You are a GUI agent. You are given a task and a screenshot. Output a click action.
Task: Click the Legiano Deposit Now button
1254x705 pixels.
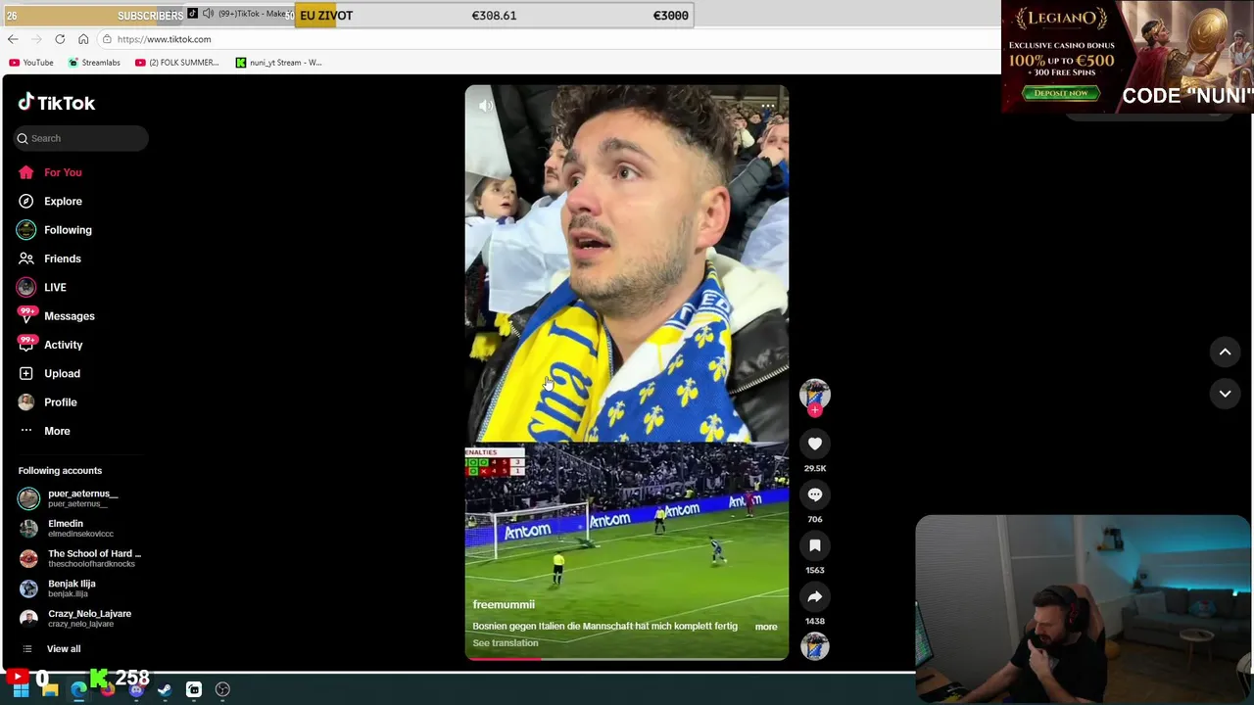(x=1060, y=93)
